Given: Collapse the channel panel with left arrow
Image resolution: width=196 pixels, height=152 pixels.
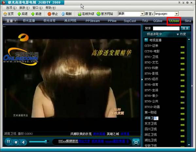Looking at the screenshot, I should 142,80.
